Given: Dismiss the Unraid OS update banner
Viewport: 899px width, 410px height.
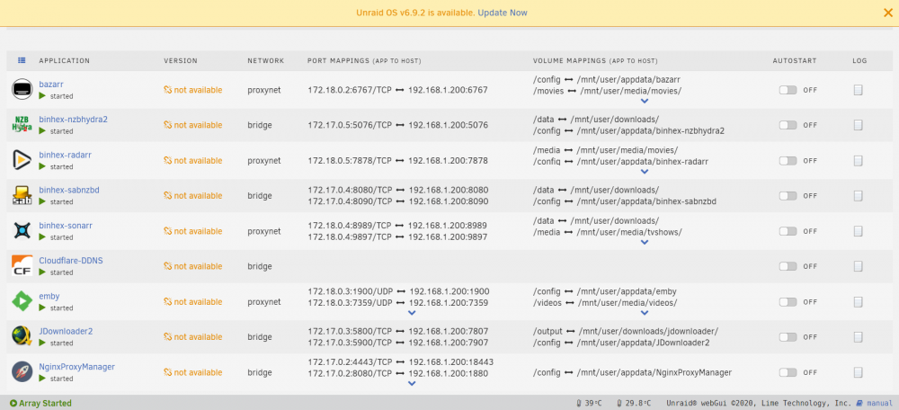Looking at the screenshot, I should pos(888,13).
